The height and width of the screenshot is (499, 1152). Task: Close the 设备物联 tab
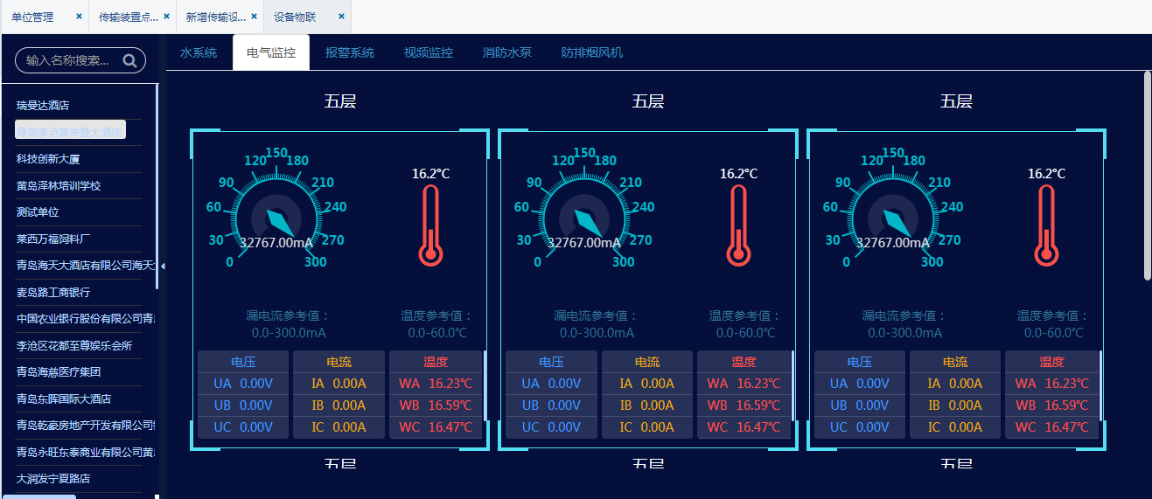pyautogui.click(x=341, y=17)
